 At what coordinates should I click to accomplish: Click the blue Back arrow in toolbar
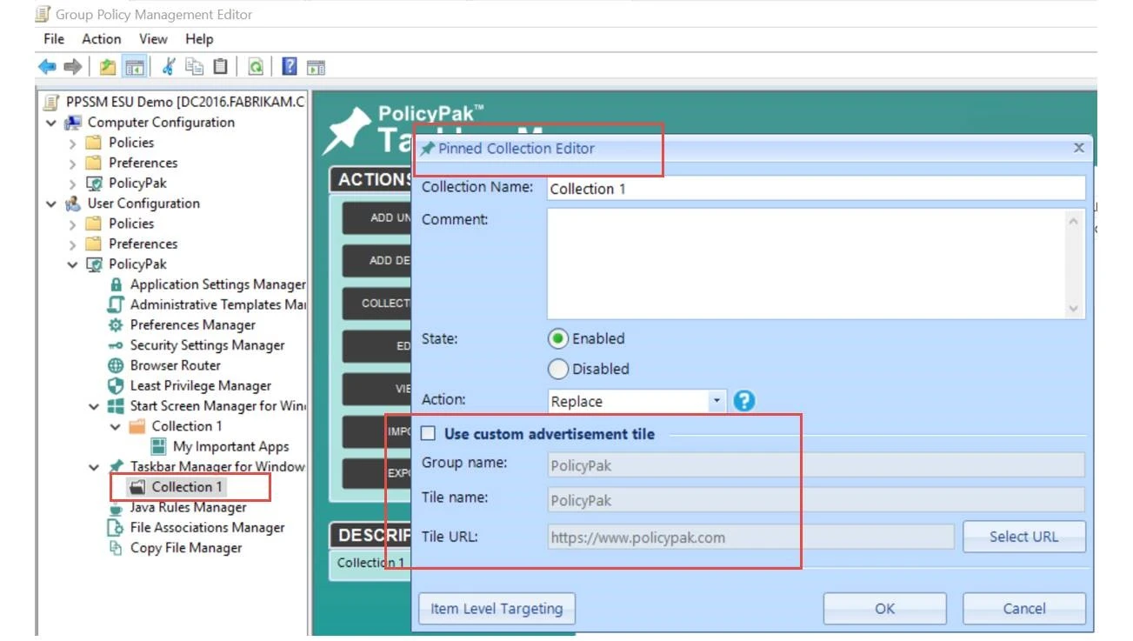[47, 67]
